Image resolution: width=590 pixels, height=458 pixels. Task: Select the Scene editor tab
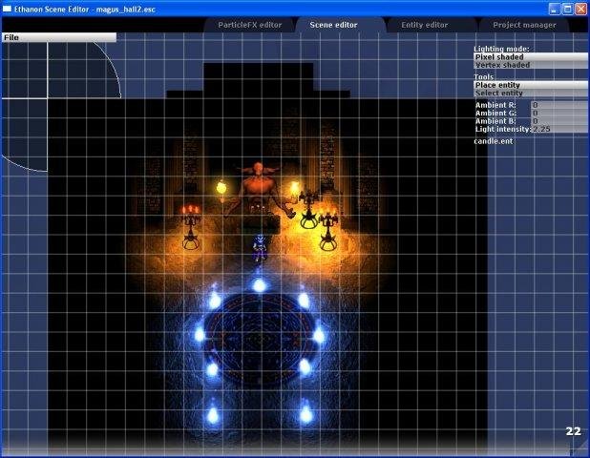(333, 25)
